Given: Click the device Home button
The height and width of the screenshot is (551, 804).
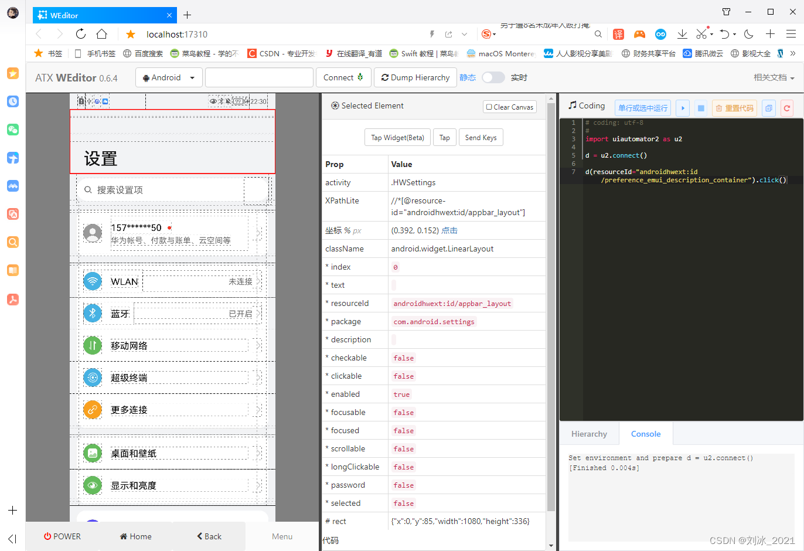Looking at the screenshot, I should [135, 536].
